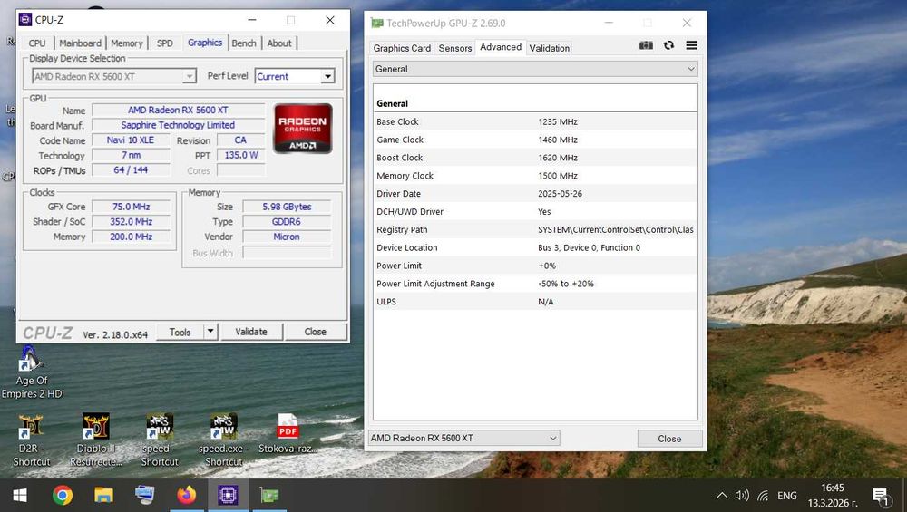This screenshot has width=907, height=512.
Task: Open the Wi-Fi network tray icon
Action: point(764,496)
